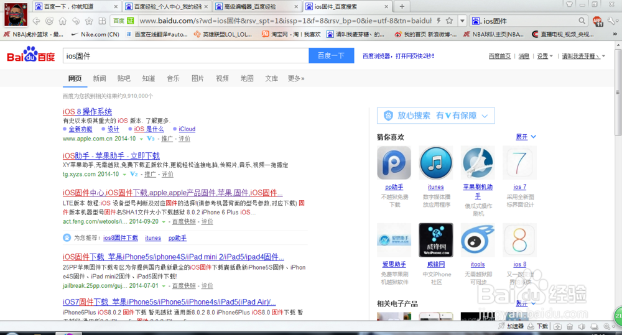Image resolution: width=622 pixels, height=335 pixels.
Task: Open the 苹果刷机助手 icon
Action: [478, 163]
